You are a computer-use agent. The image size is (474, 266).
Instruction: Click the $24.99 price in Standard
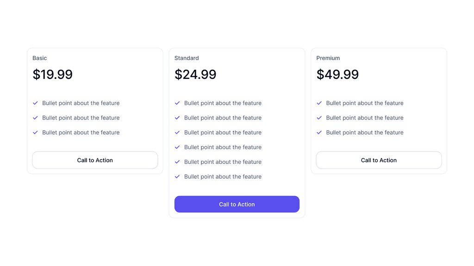[x=195, y=74]
